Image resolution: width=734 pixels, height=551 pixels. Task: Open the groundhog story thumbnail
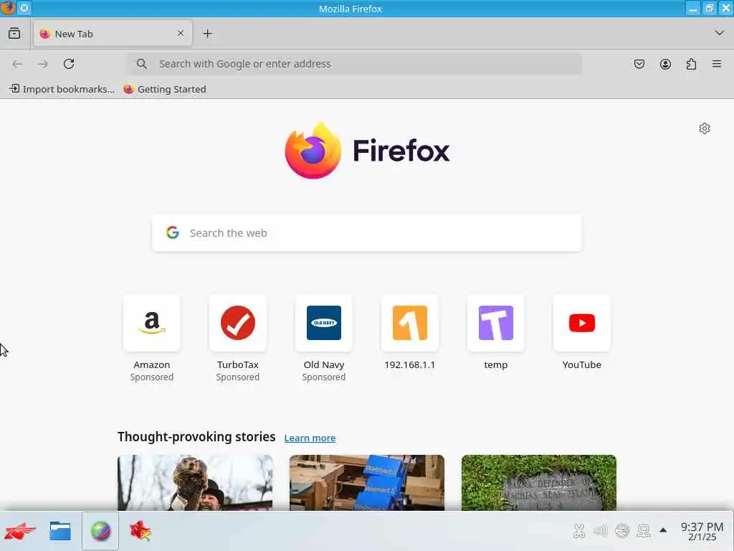[195, 482]
